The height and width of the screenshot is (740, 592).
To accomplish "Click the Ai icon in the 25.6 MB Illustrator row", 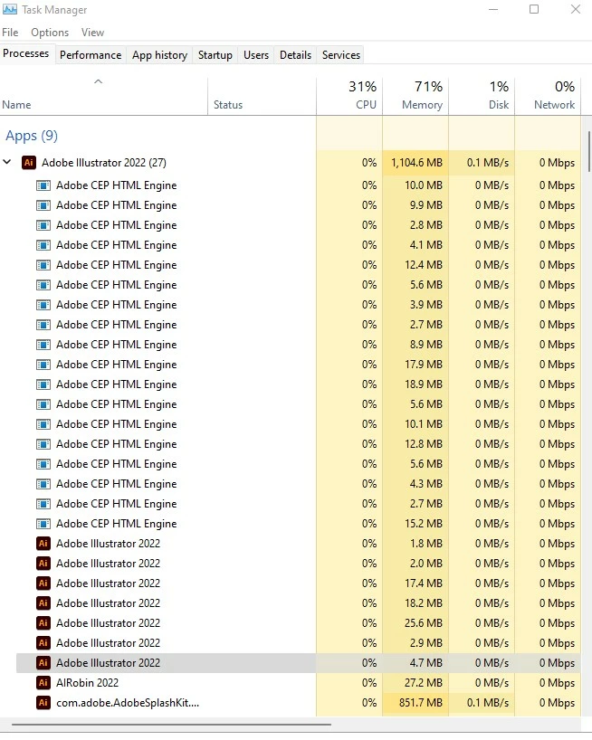I will (43, 623).
